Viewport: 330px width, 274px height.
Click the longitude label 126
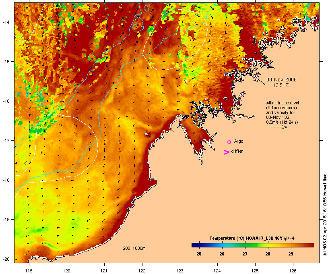[293, 271]
